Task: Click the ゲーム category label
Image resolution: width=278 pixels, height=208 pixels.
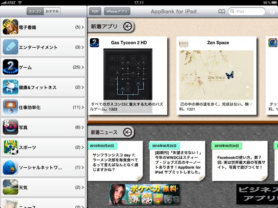Action: [x=25, y=67]
